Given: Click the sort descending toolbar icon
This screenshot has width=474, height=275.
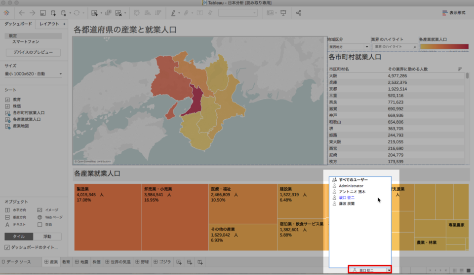Looking at the screenshot, I should click(158, 13).
